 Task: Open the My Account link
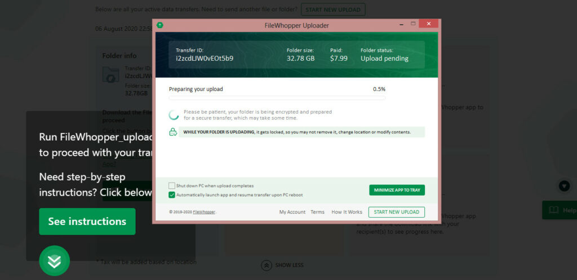tap(292, 212)
